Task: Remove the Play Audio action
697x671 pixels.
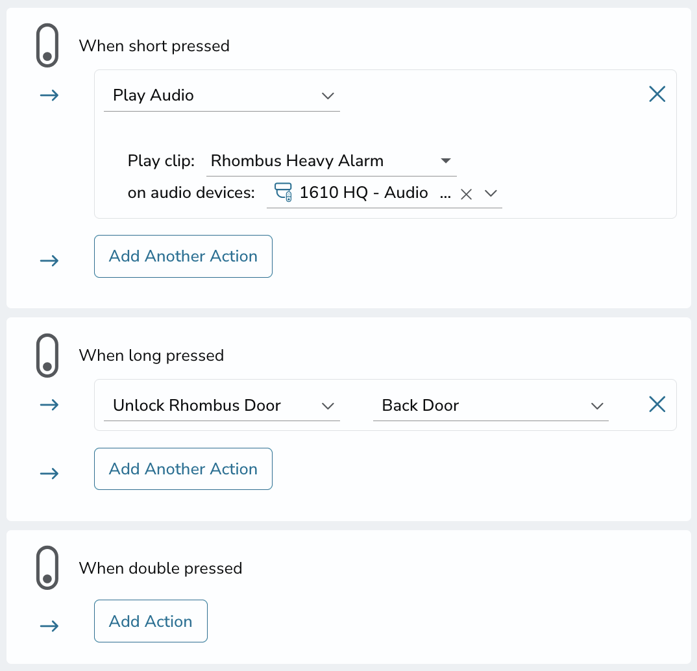Action: pyautogui.click(x=657, y=94)
